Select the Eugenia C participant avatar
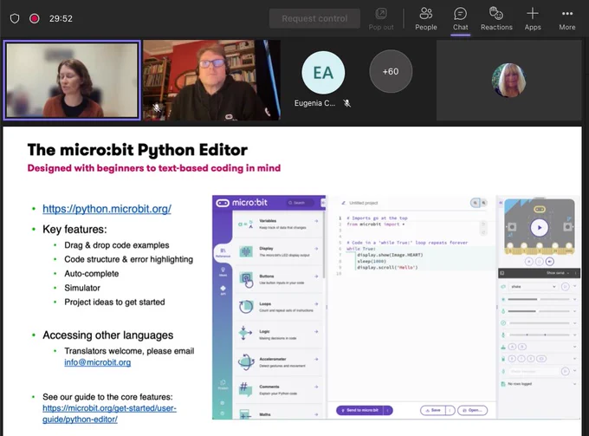Viewport: 589px width, 436px height. point(323,73)
